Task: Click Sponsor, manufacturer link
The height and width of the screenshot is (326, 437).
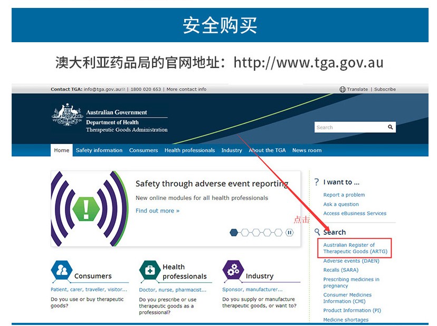Action: click(252, 290)
